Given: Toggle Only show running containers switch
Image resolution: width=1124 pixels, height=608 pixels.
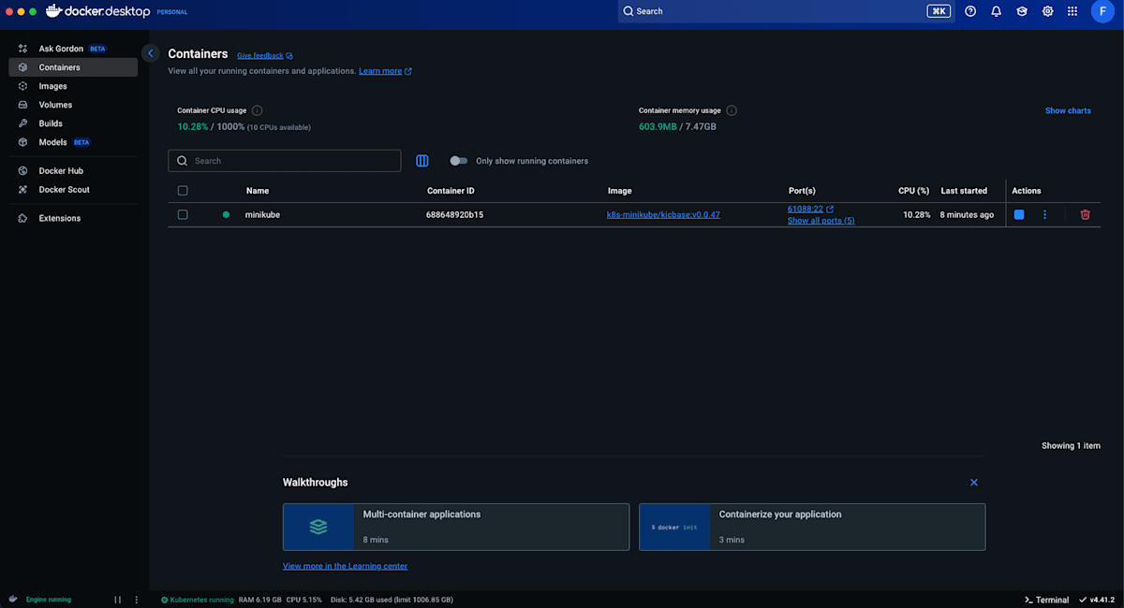Looking at the screenshot, I should coord(458,161).
